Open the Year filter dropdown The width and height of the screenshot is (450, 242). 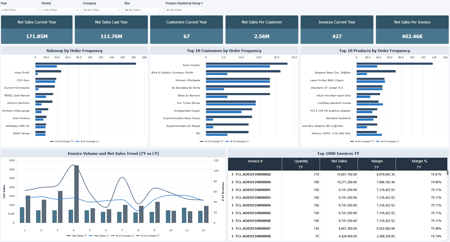(x=20, y=10)
